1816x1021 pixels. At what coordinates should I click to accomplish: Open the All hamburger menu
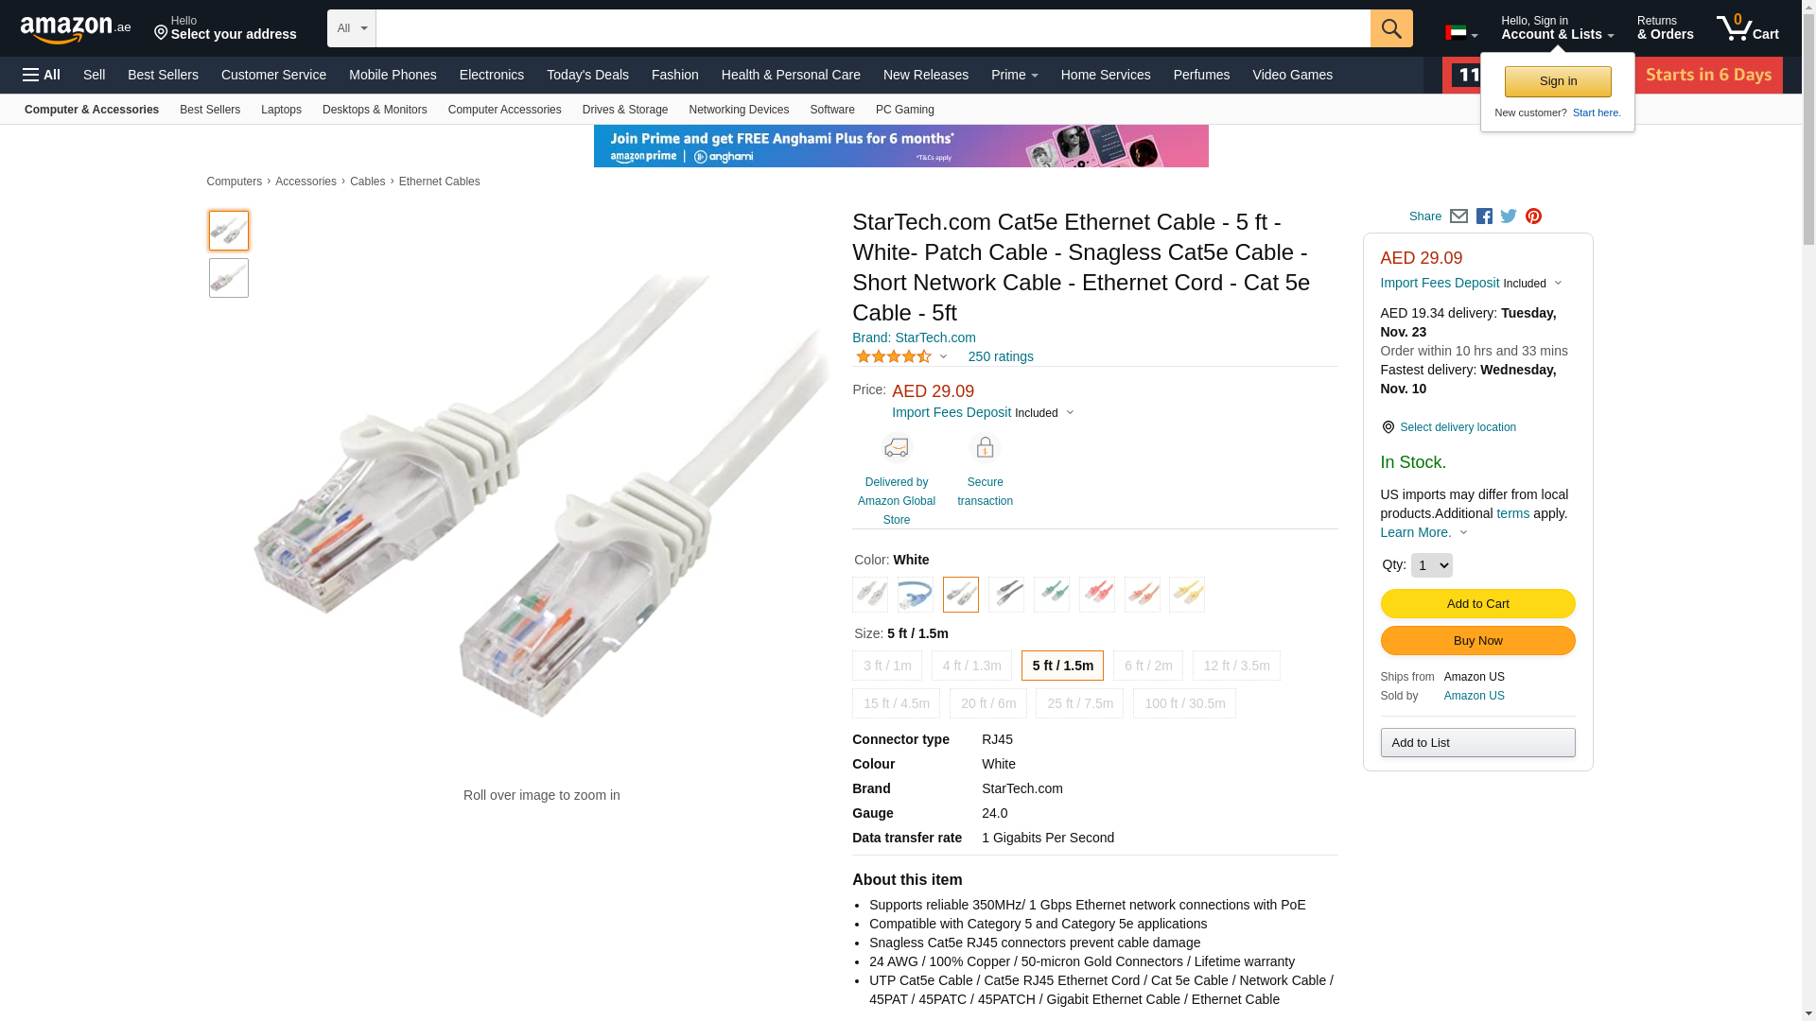point(42,75)
